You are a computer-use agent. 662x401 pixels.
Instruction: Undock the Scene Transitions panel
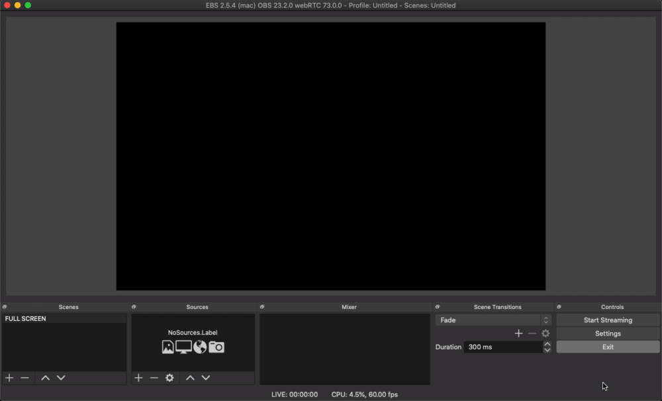click(438, 307)
